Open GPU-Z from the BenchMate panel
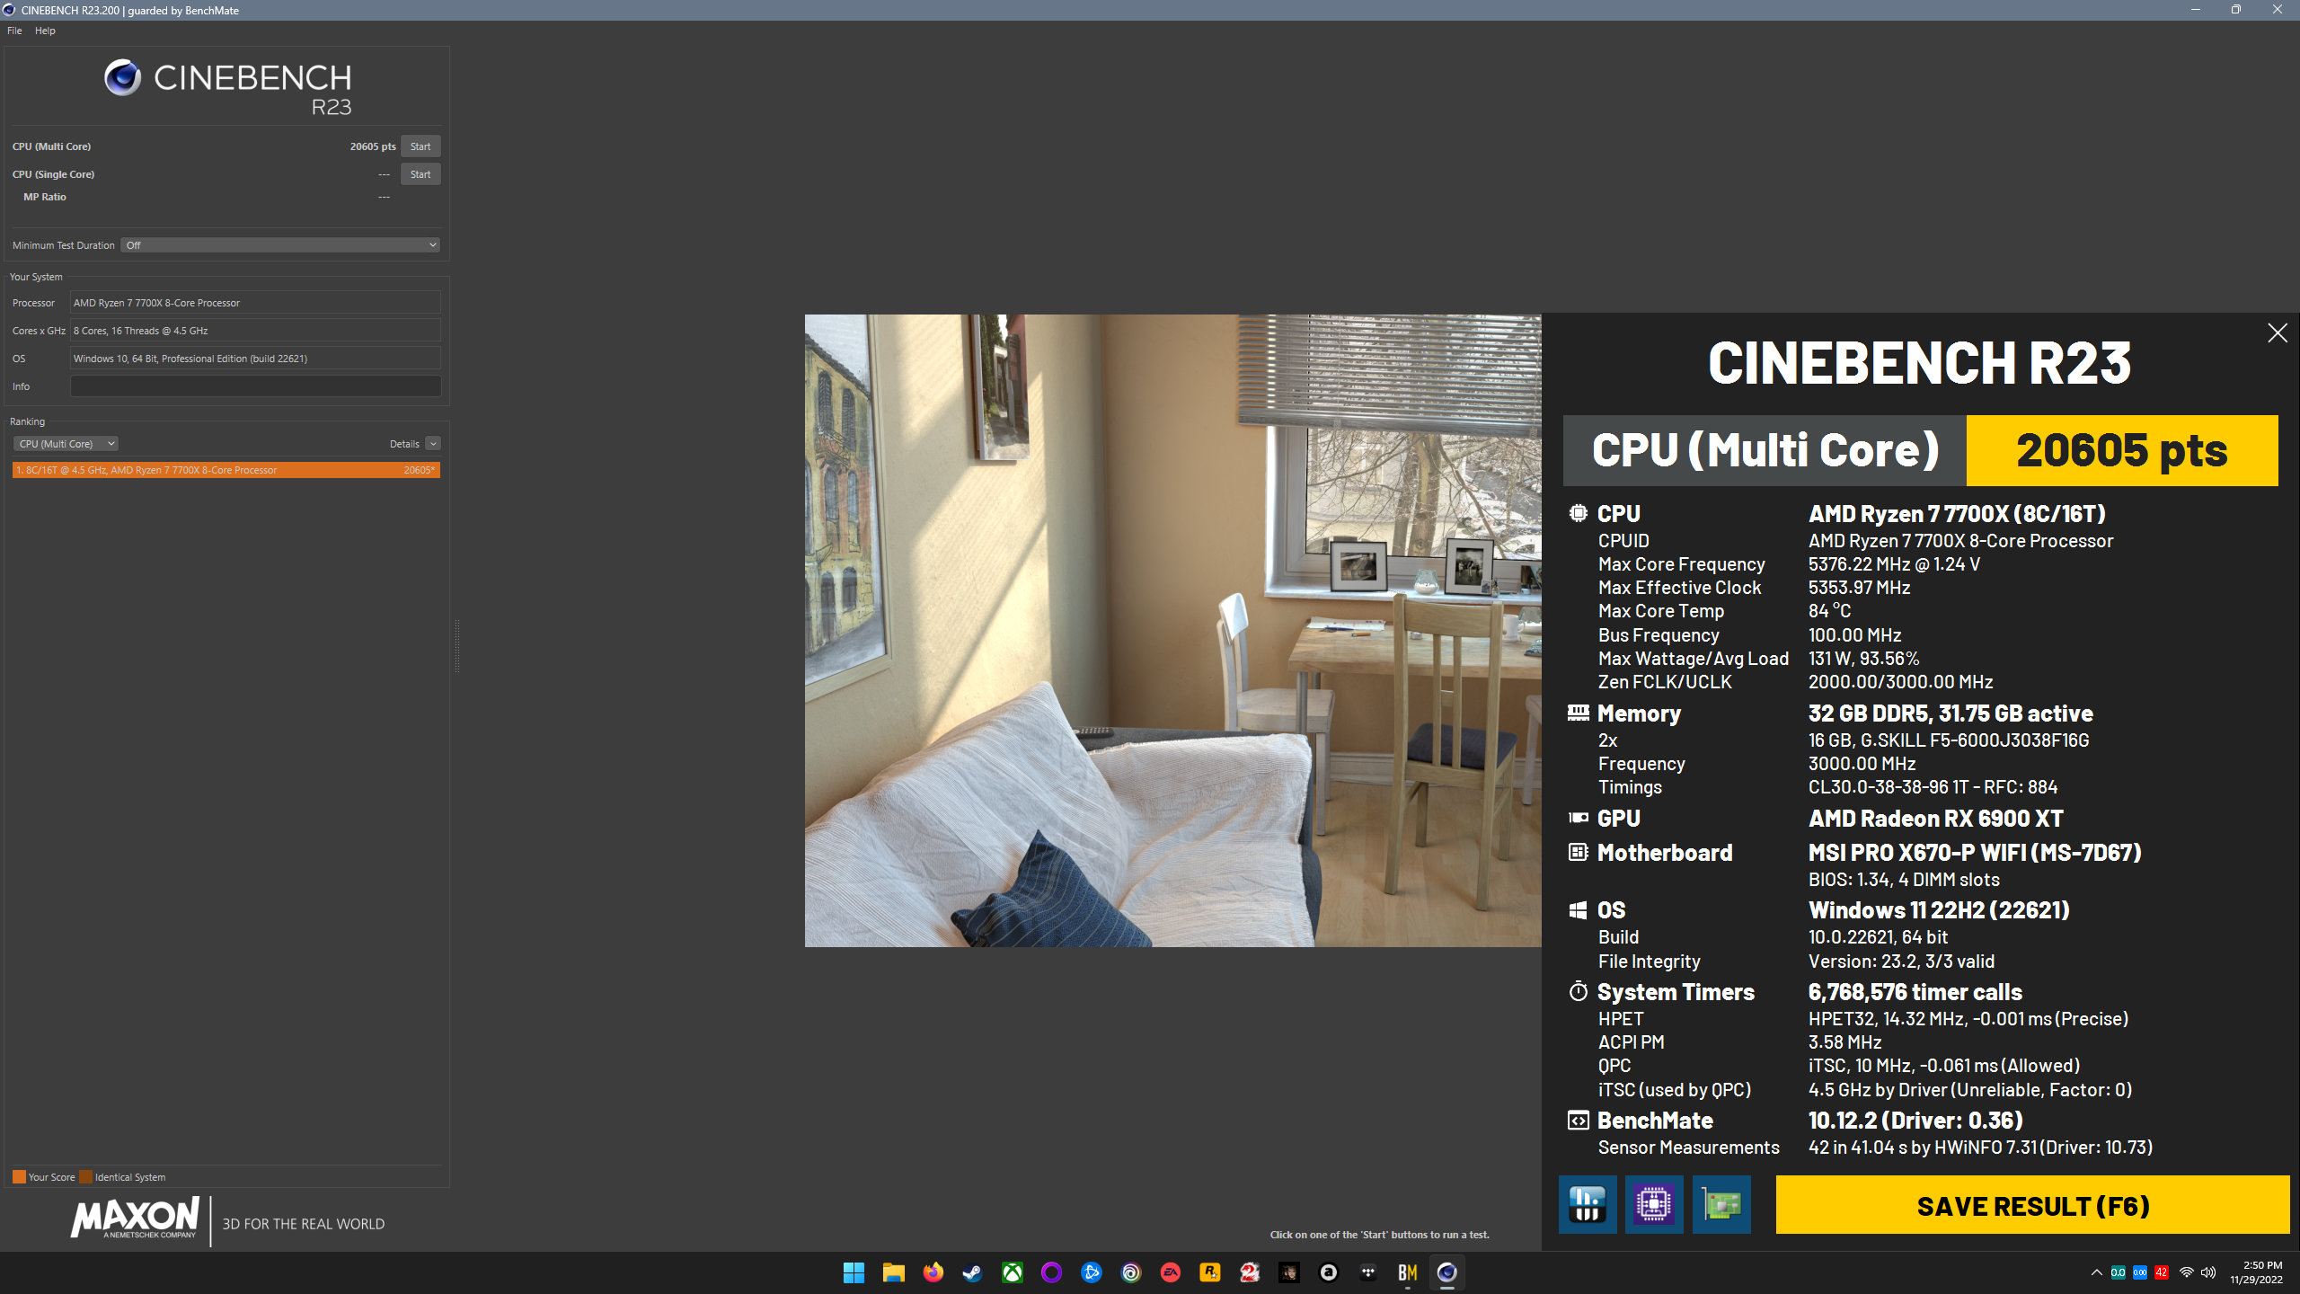 [1721, 1204]
